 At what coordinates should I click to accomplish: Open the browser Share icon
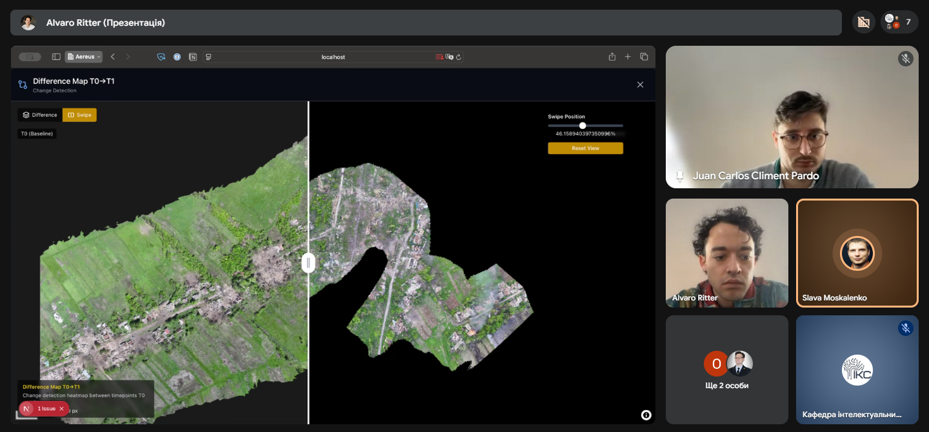pos(612,57)
